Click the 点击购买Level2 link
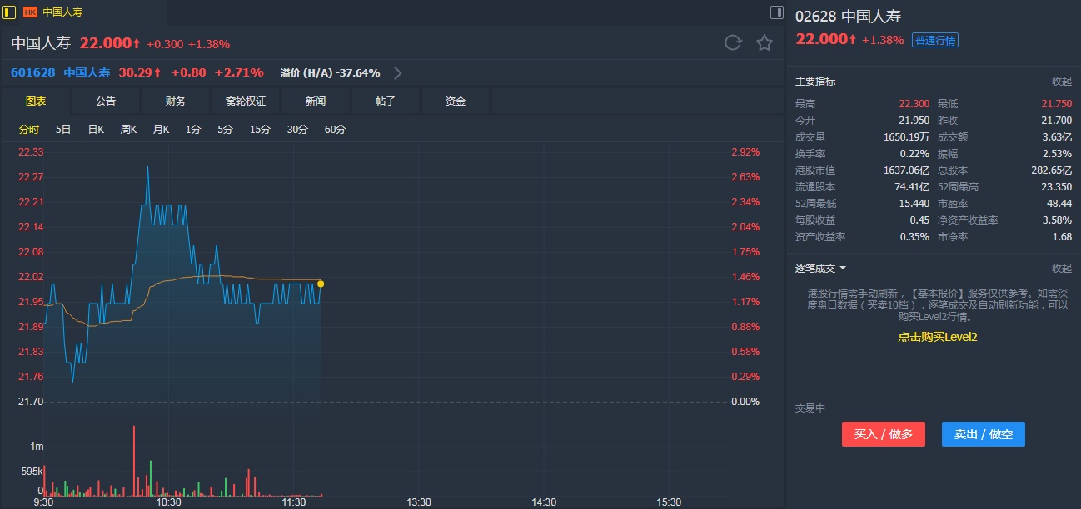1081x509 pixels. [937, 337]
